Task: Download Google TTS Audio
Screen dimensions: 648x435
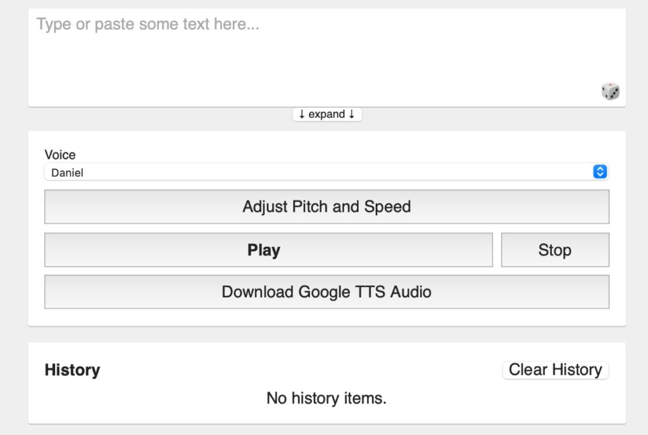Action: (x=327, y=291)
